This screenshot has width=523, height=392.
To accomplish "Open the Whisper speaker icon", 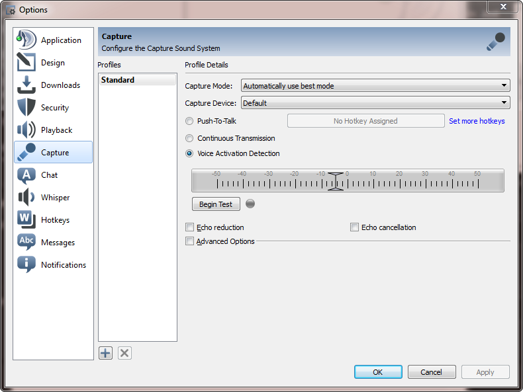I will point(26,198).
